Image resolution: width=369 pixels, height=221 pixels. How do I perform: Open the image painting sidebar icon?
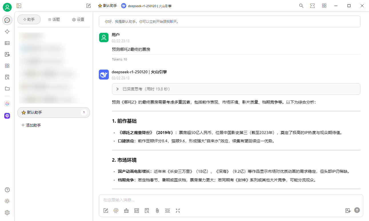[7, 43]
